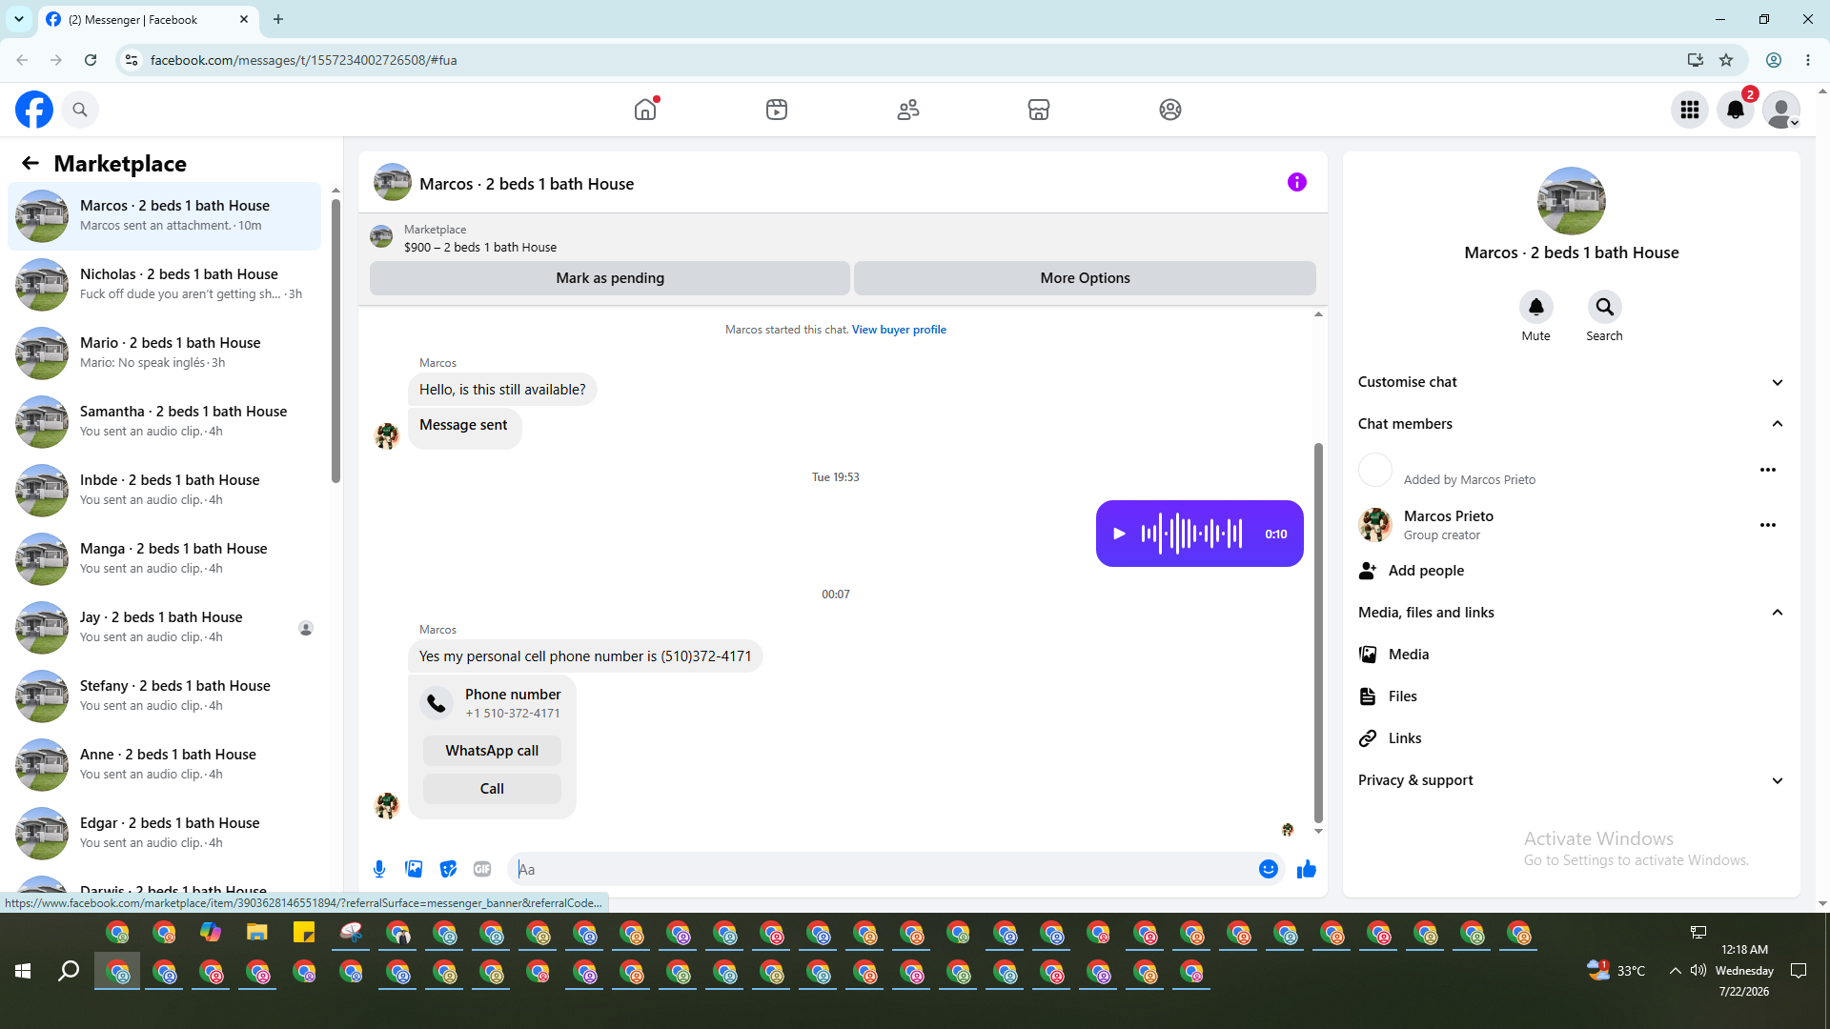This screenshot has height=1029, width=1830.
Task: Open the Friends icon in top navigation
Action: (908, 110)
